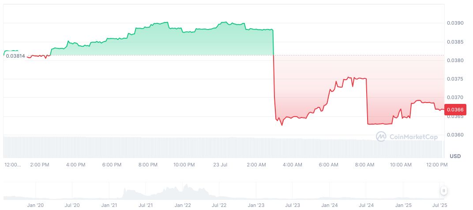473x210 pixels.
Task: Select Jan '20 in the range navigator
Action: pos(35,205)
